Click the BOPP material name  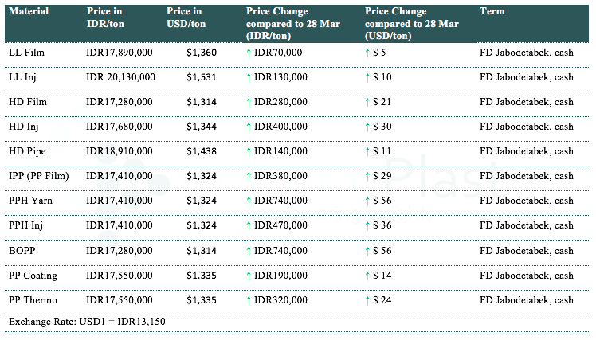coord(22,251)
